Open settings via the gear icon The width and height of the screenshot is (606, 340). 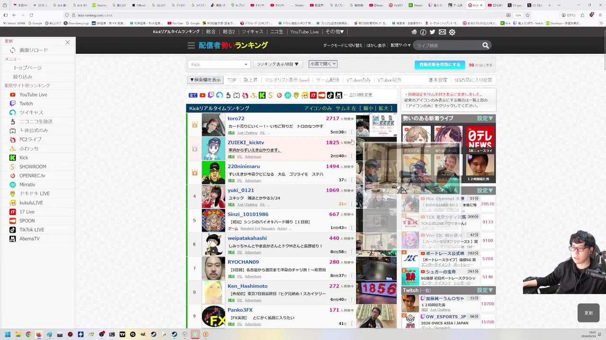pyautogui.click(x=452, y=32)
